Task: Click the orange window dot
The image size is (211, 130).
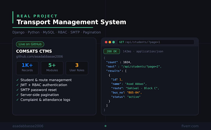Action: tap(110, 42)
